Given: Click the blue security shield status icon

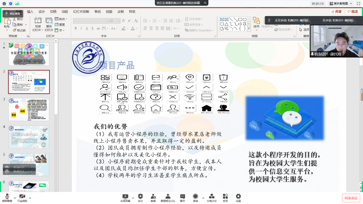Looking at the screenshot, I should [11, 3].
